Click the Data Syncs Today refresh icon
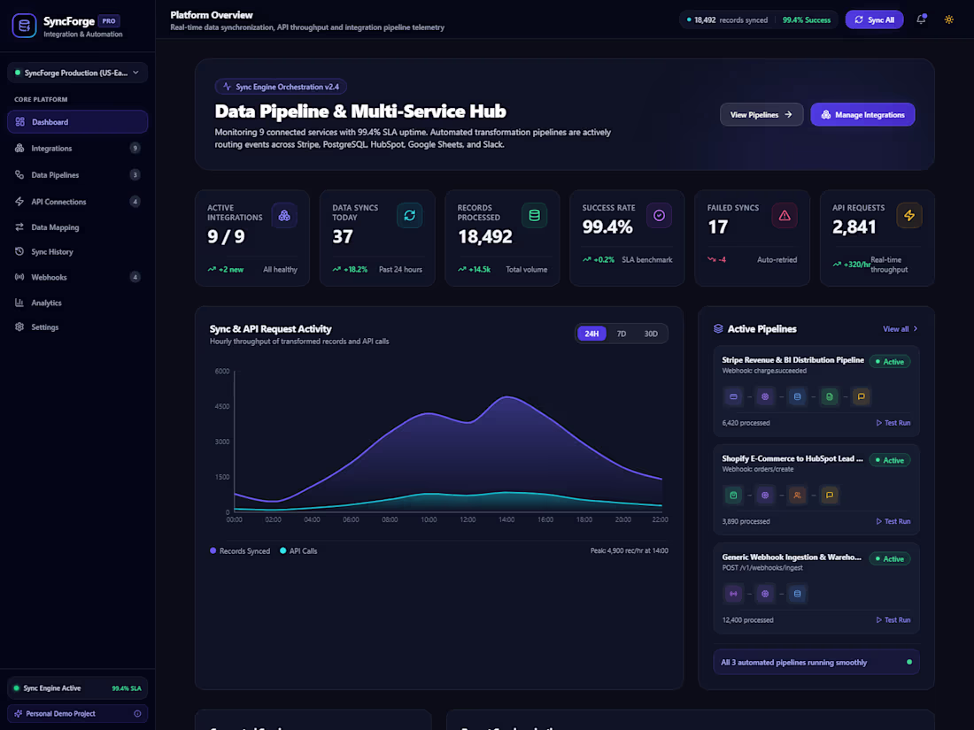This screenshot has height=730, width=974. (x=409, y=215)
